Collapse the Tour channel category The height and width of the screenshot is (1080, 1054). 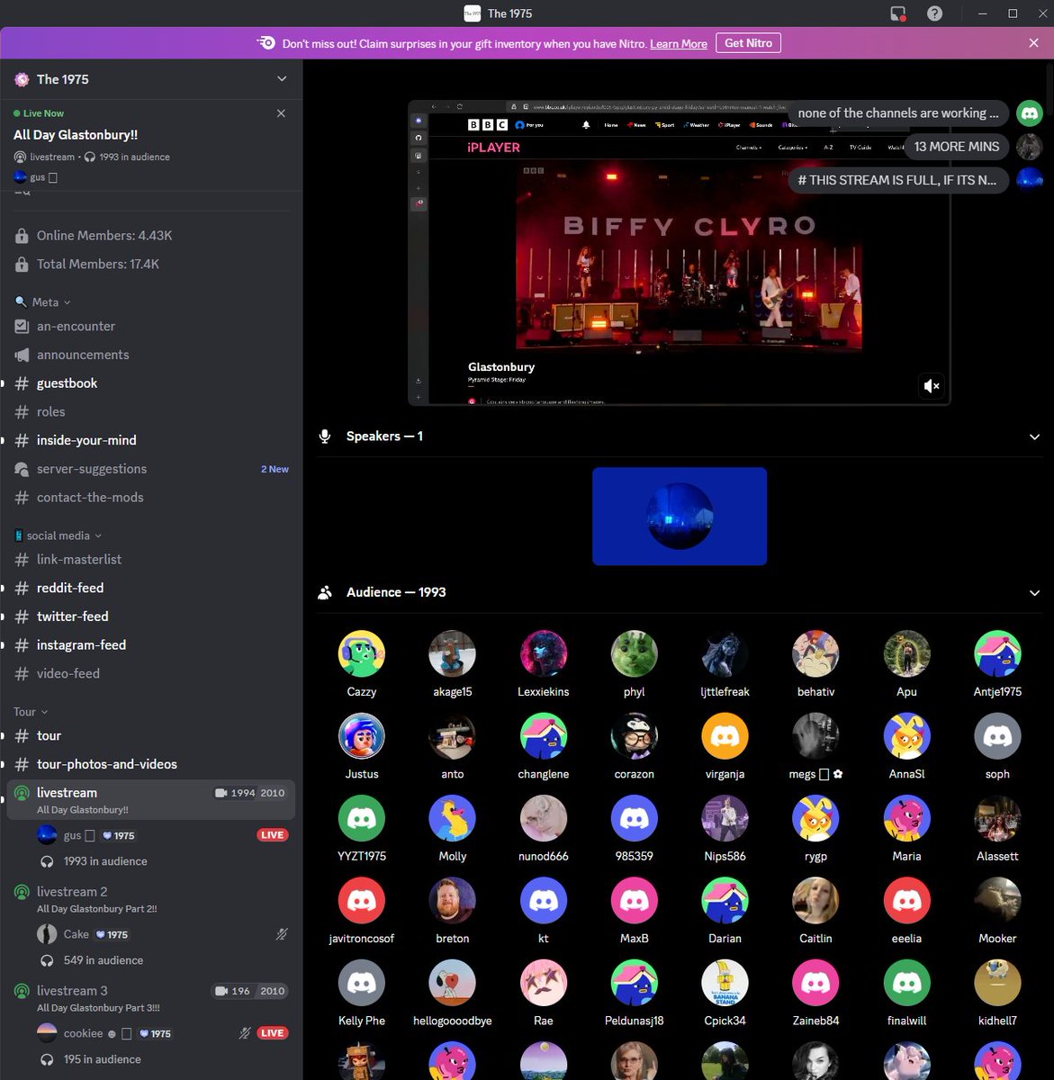click(x=31, y=712)
